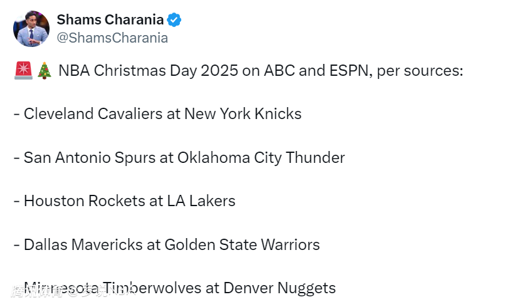Click the "Golden State Warriors" text
This screenshot has height=307, width=511.
242,244
